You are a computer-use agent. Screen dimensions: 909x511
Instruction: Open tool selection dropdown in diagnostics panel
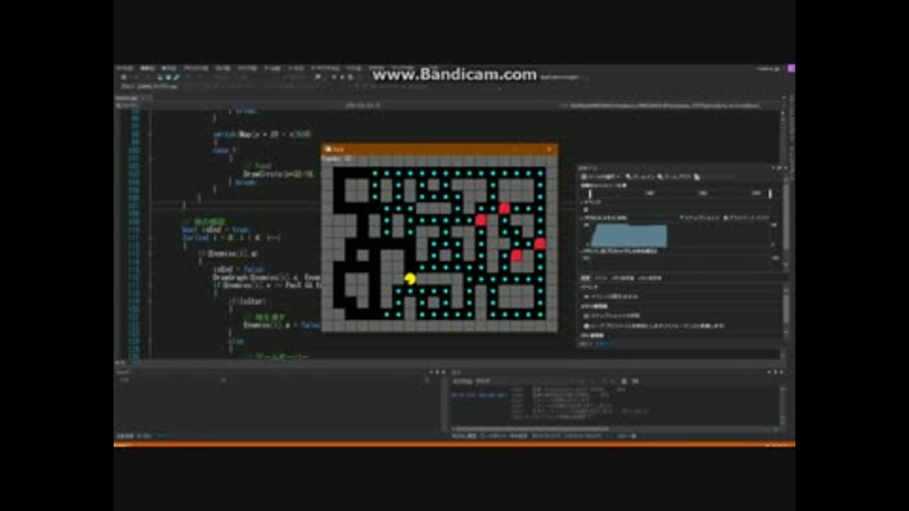point(600,177)
